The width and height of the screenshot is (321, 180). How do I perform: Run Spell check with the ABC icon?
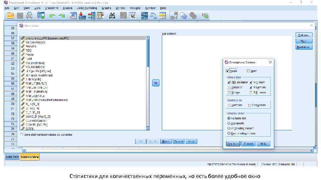pos(205,16)
